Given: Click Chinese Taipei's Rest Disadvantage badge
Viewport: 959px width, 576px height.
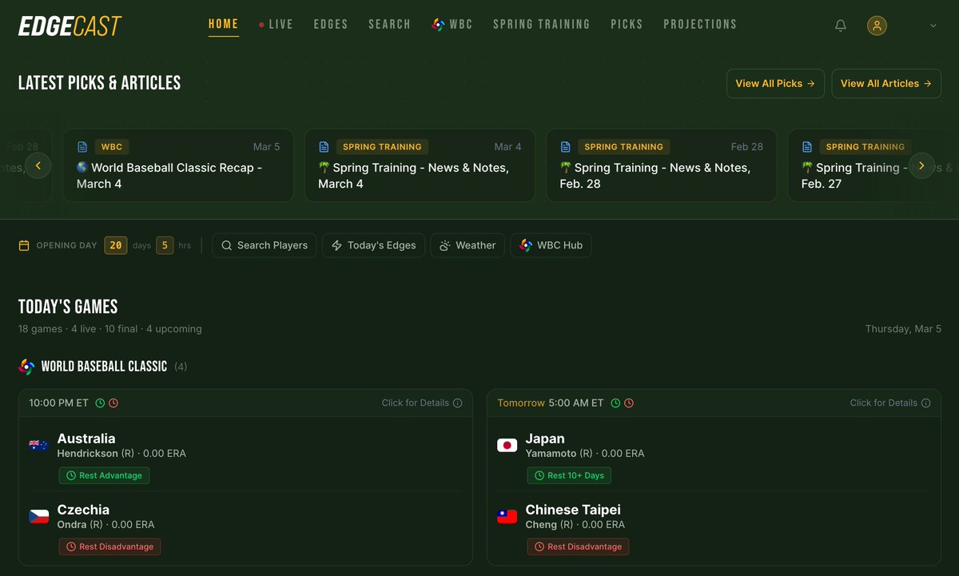Looking at the screenshot, I should [x=578, y=546].
